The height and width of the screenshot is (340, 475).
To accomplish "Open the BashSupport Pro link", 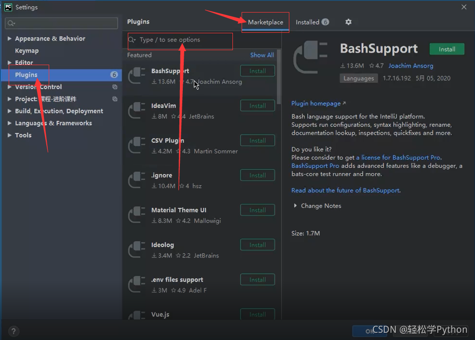I will 315,166.
